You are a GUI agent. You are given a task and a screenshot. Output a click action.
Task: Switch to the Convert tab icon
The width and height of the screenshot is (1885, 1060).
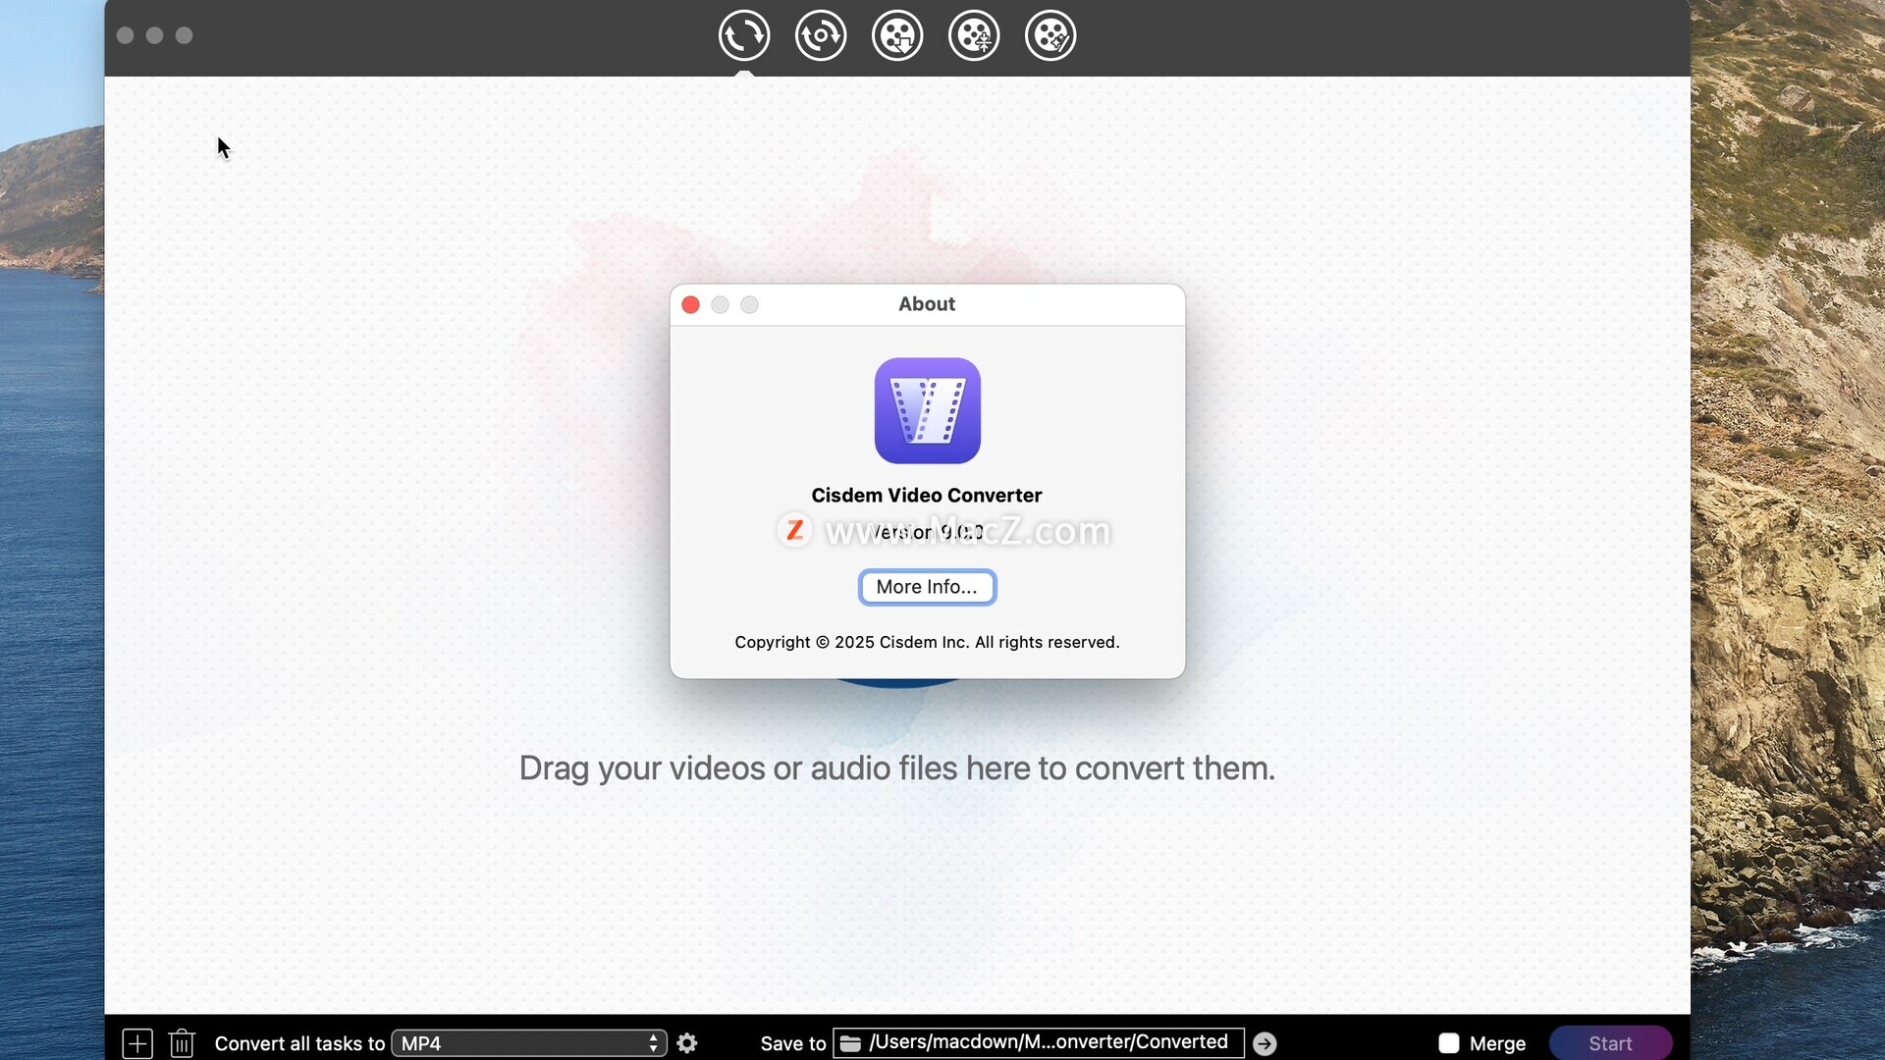[x=743, y=36]
